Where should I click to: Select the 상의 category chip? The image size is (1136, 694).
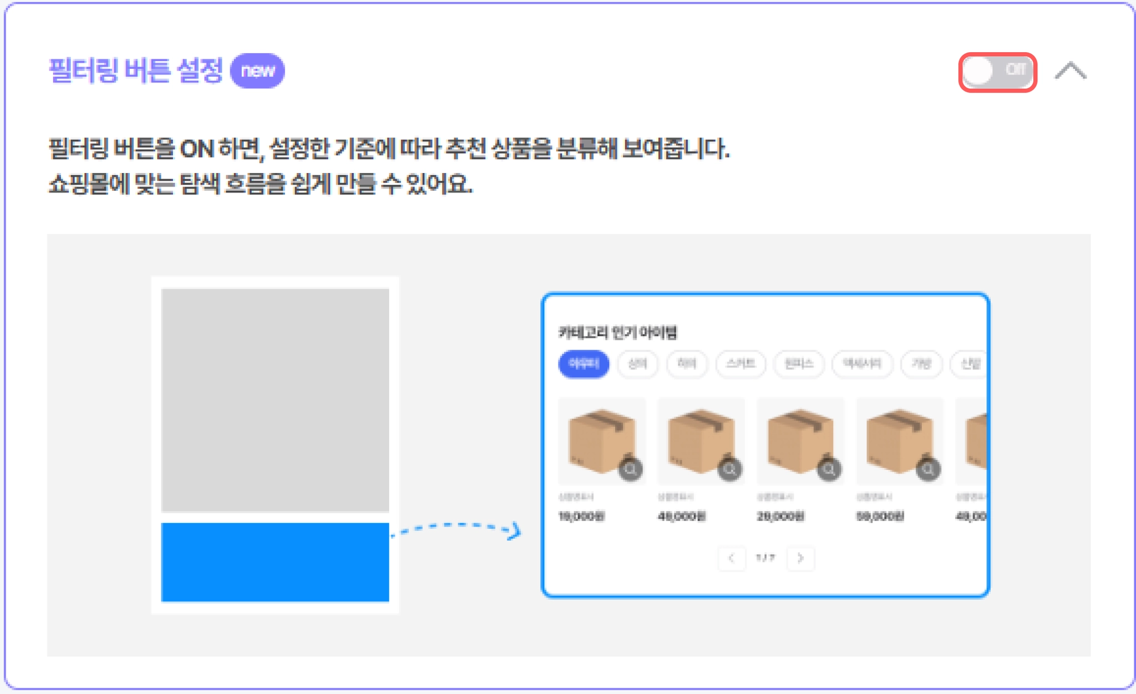pyautogui.click(x=637, y=364)
